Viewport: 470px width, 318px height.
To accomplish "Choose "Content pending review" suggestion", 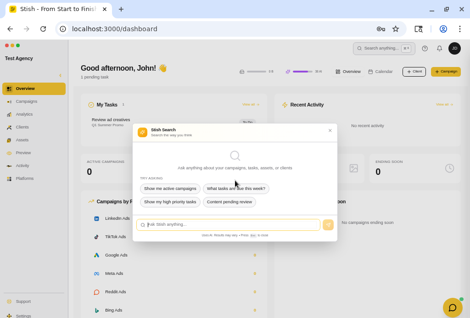I will tap(229, 202).
